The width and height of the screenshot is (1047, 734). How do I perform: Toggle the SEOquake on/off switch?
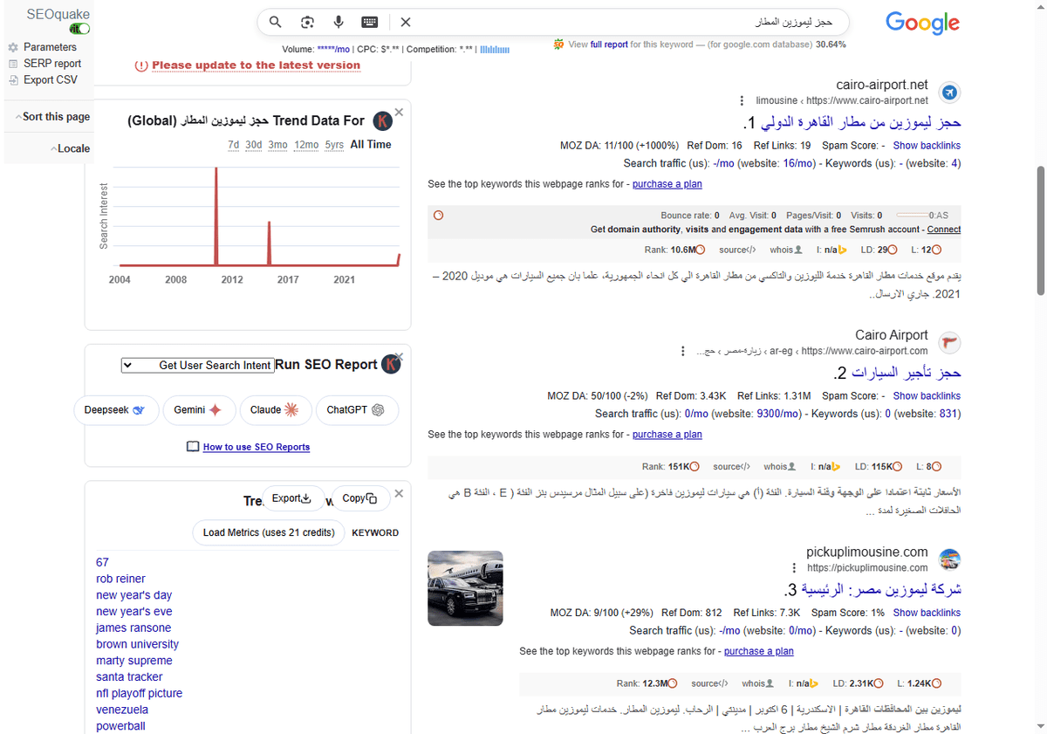pyautogui.click(x=79, y=29)
